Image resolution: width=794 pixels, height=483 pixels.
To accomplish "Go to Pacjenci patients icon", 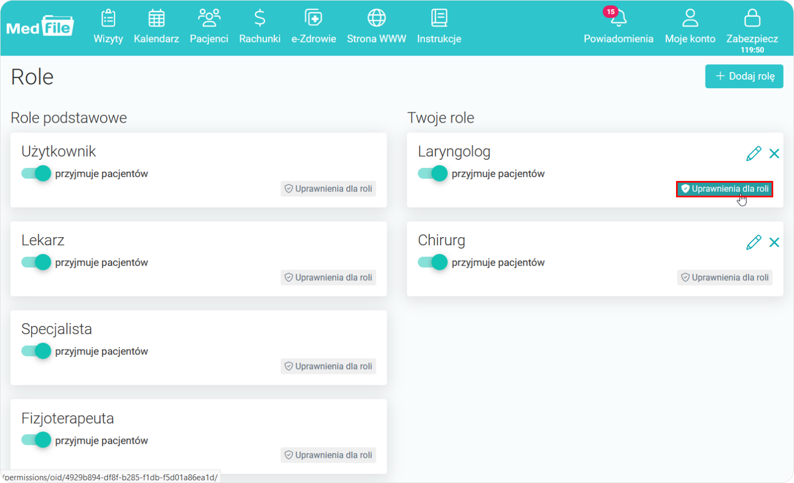I will click(209, 19).
